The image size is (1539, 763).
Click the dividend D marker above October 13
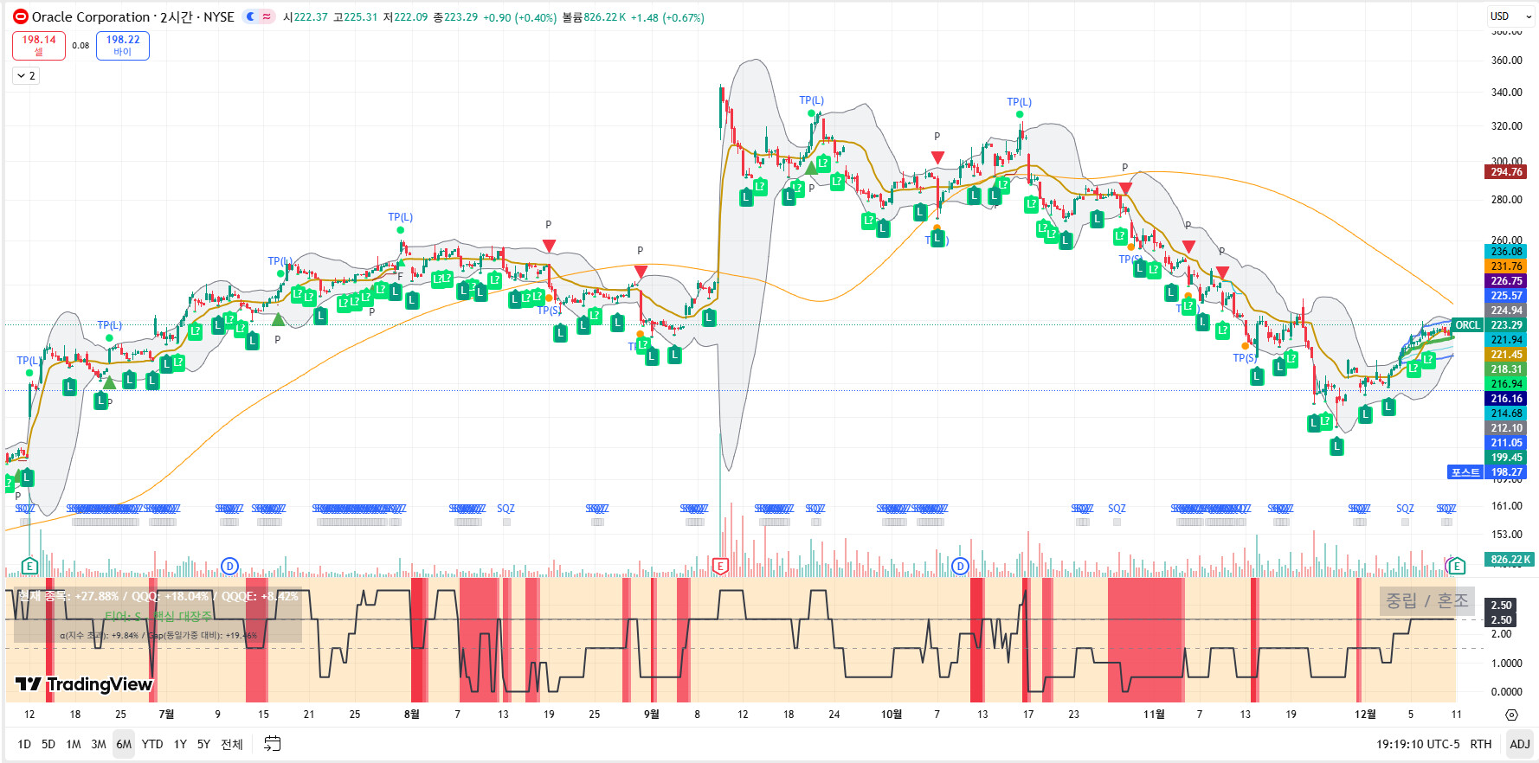(960, 566)
